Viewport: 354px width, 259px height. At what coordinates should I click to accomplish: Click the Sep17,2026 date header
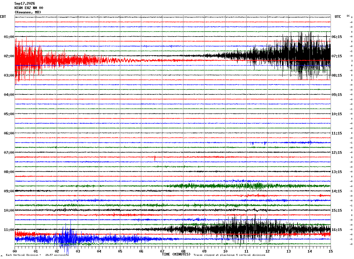[25, 4]
